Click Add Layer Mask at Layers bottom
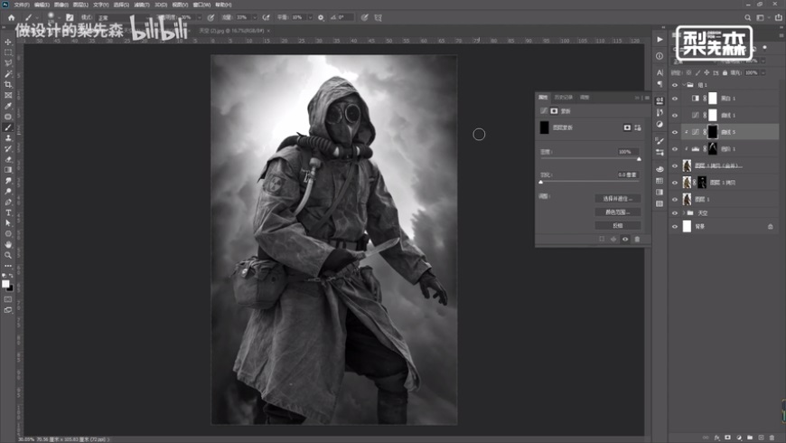This screenshot has width=786, height=443. click(x=728, y=438)
